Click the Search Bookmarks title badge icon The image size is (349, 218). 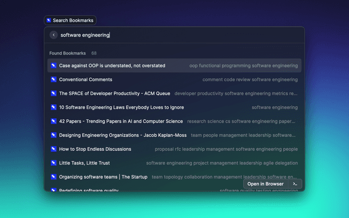click(x=49, y=20)
